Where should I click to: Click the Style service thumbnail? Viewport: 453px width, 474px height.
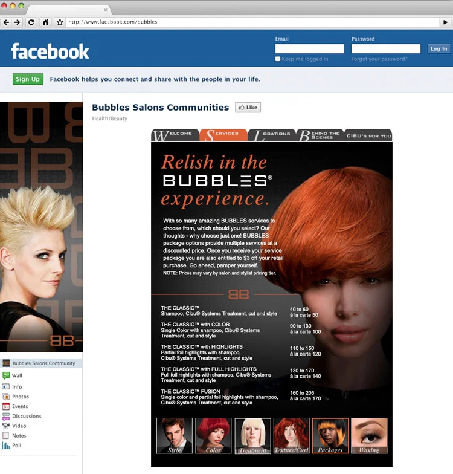click(174, 435)
